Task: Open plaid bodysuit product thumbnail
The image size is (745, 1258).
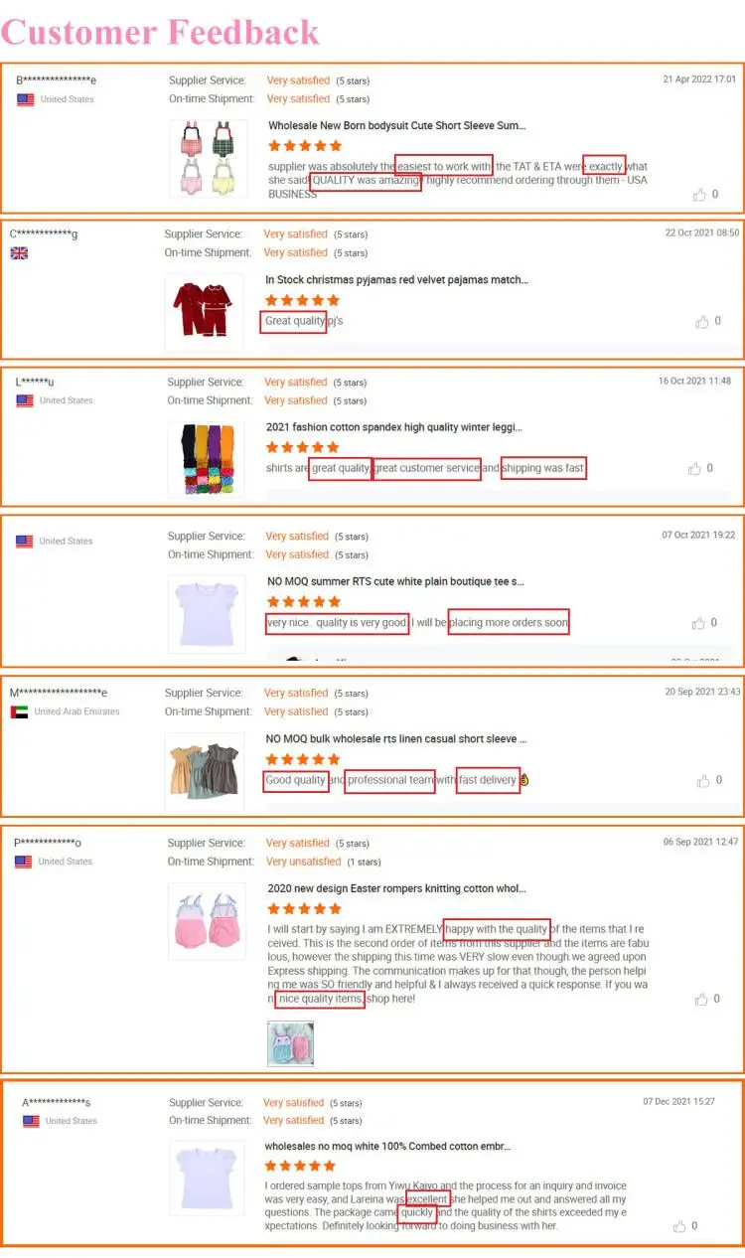Action: [x=207, y=157]
